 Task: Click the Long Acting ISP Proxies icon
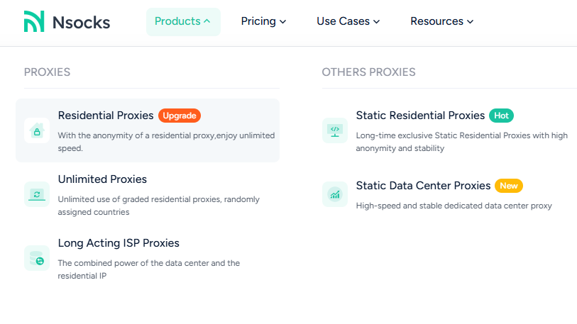37,258
